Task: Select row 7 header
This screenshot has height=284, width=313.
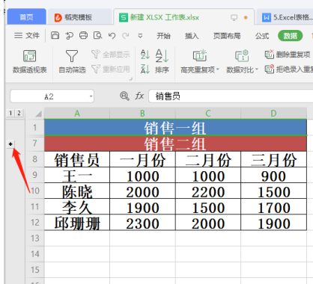Action: [x=35, y=143]
